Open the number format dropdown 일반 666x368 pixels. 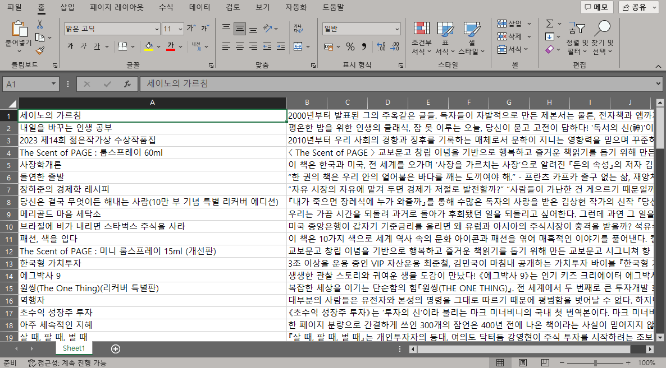point(397,29)
